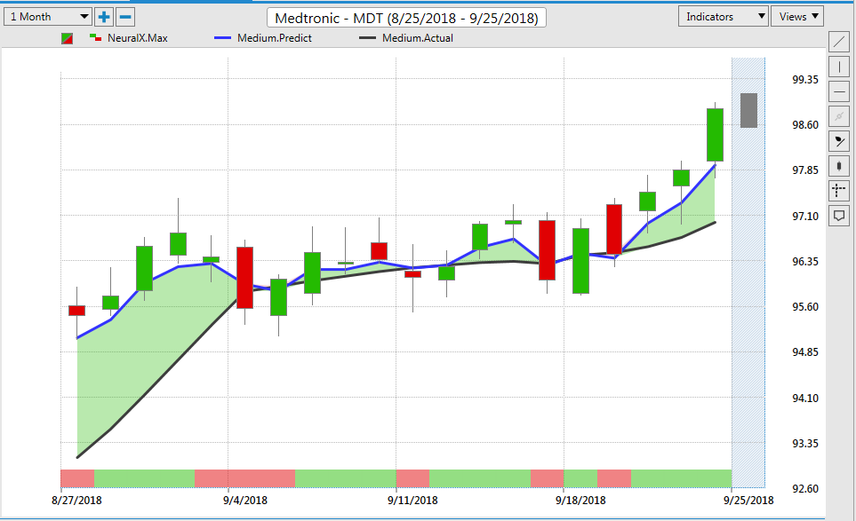The width and height of the screenshot is (856, 521).
Task: Zoom in with the plus button
Action: [104, 17]
